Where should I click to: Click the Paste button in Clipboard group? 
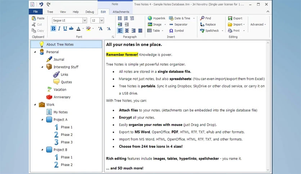(38, 18)
